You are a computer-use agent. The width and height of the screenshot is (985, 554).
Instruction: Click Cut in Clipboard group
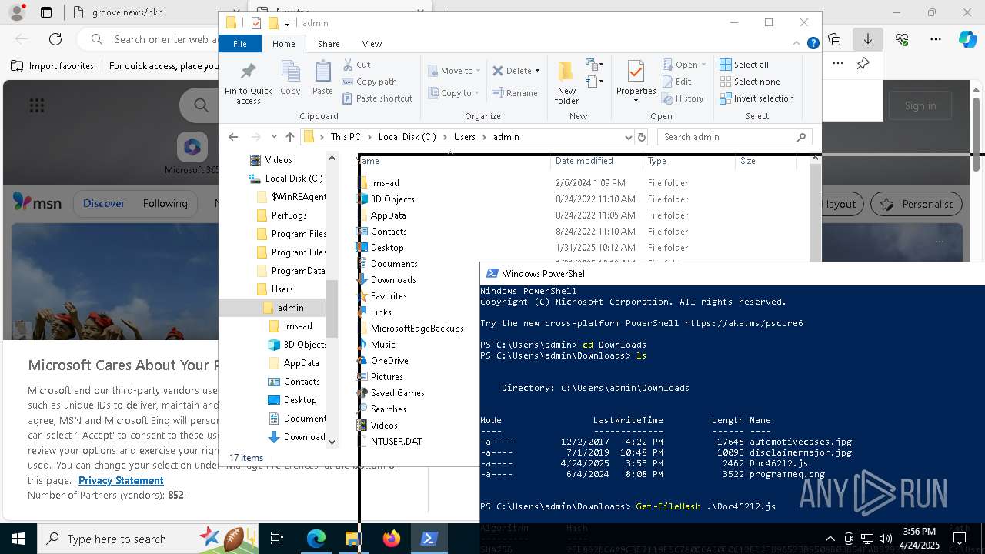[356, 65]
